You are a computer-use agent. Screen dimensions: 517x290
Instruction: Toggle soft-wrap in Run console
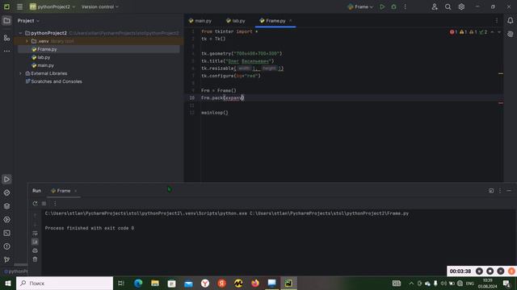(x=35, y=233)
